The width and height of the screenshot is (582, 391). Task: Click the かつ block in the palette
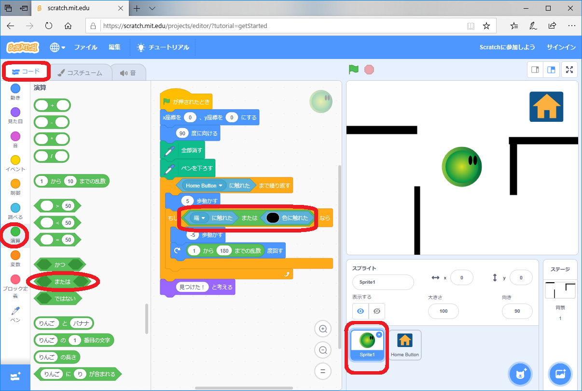click(60, 264)
